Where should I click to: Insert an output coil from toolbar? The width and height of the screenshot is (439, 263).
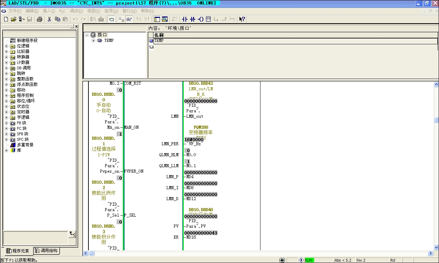click(201, 19)
